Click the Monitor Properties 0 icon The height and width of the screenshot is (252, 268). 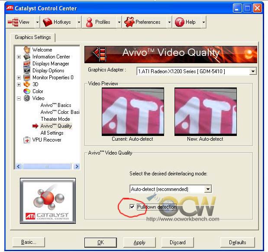pos(27,78)
